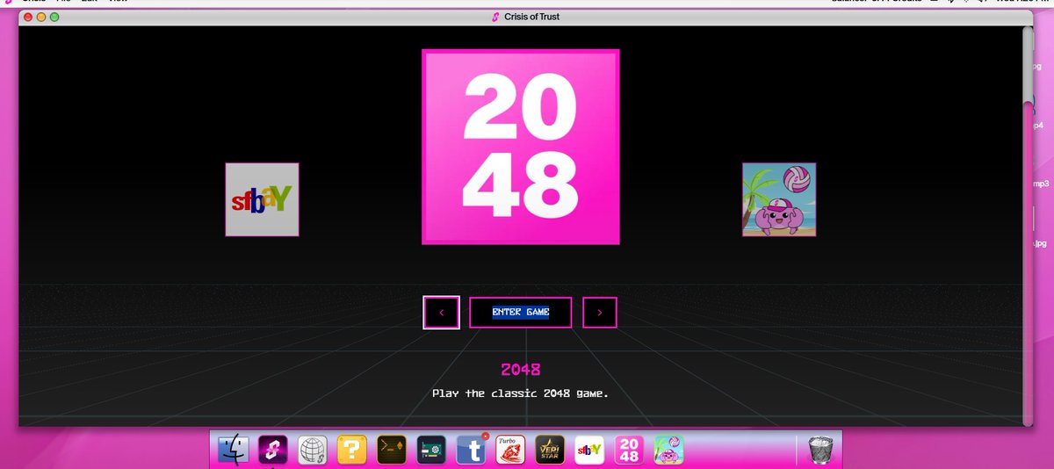Open the 2048 dock icon
Screen dimensions: 1054x469
(629, 450)
